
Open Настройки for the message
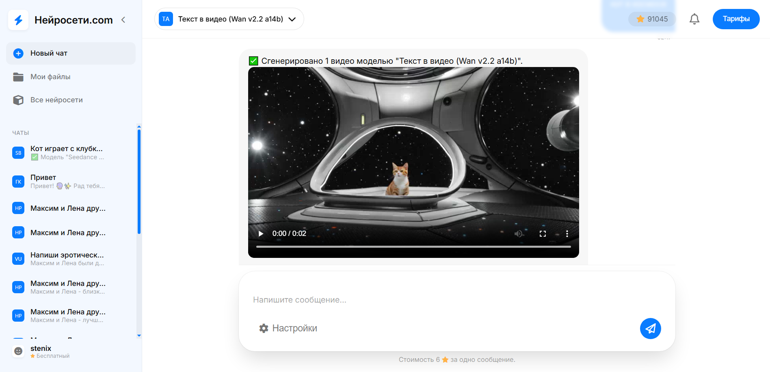tap(288, 328)
